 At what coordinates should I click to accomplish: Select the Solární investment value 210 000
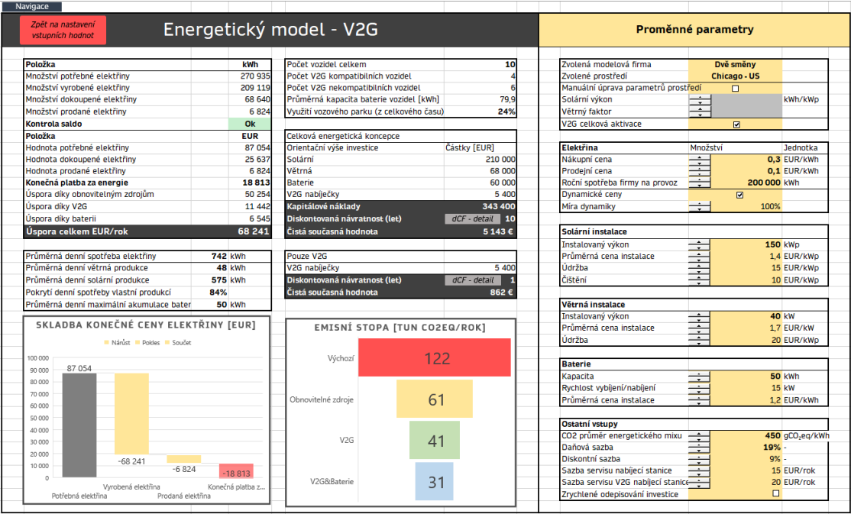point(500,159)
